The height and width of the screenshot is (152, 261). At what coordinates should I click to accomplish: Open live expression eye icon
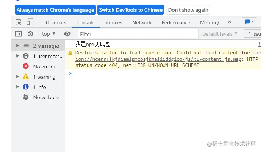(67, 34)
